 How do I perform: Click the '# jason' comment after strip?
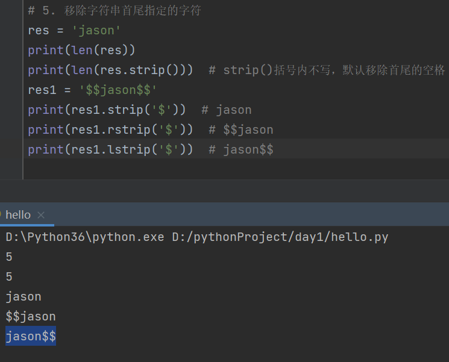[x=227, y=110]
